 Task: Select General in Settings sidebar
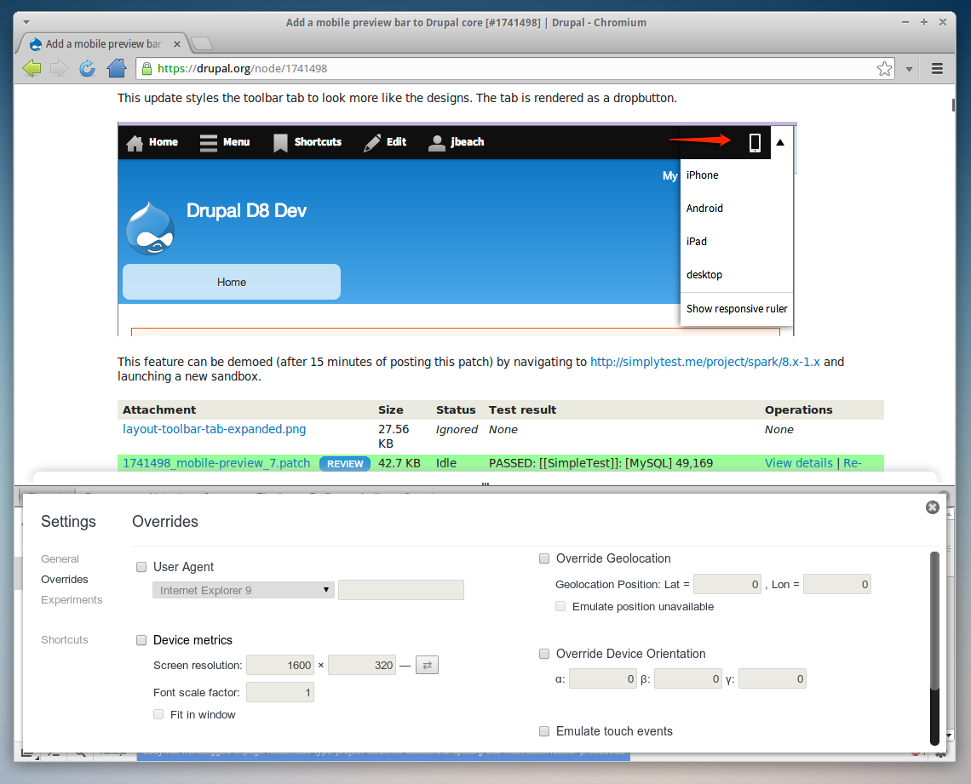[60, 558]
